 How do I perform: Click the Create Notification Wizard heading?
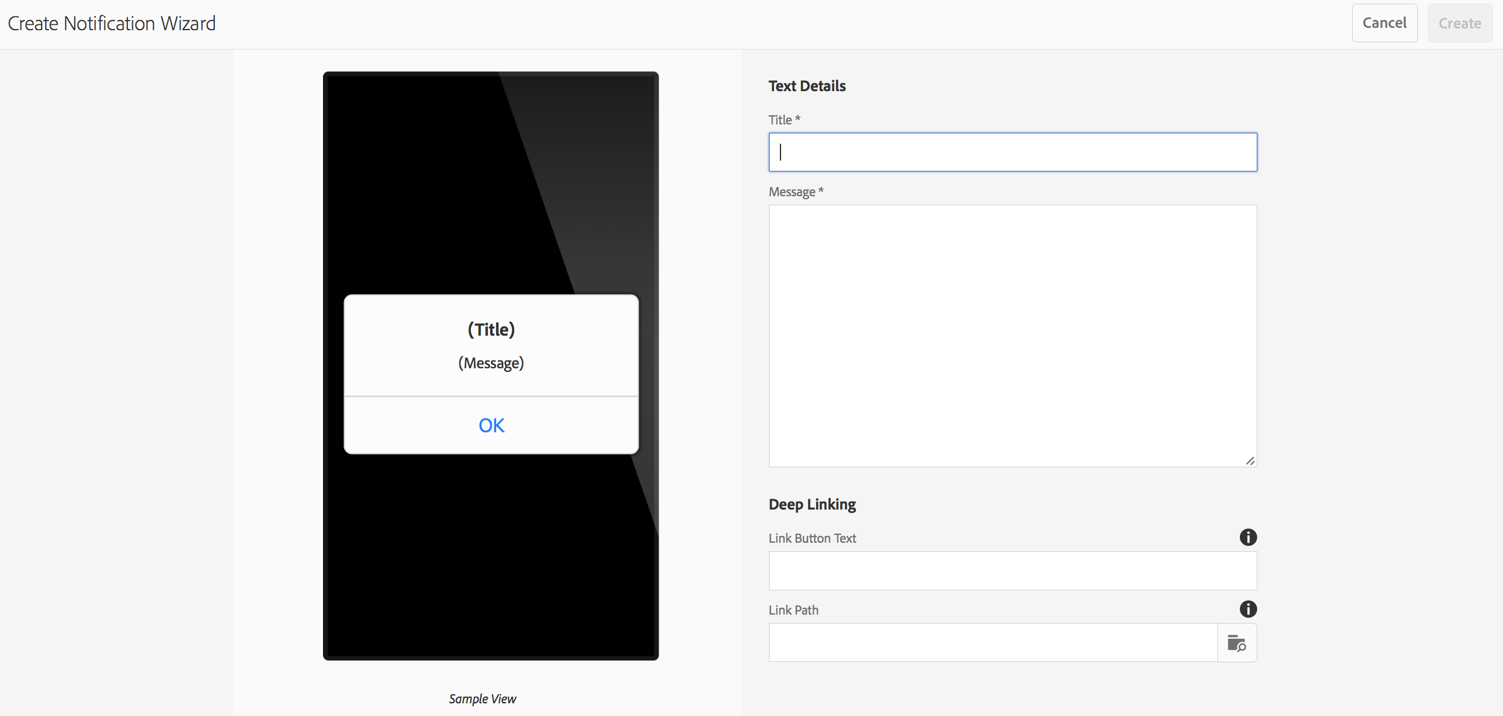112,24
